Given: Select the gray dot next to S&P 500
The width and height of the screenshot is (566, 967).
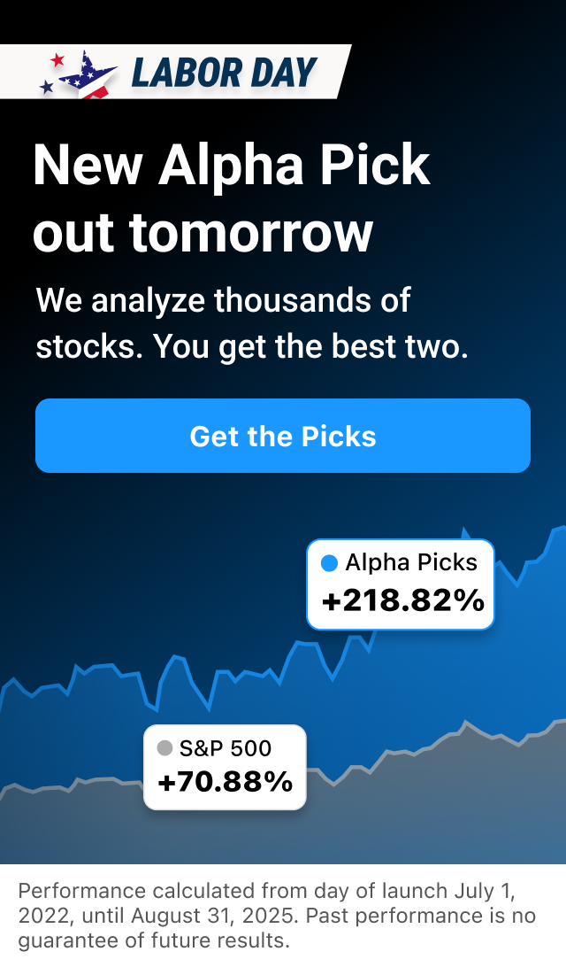Looking at the screenshot, I should tap(164, 748).
